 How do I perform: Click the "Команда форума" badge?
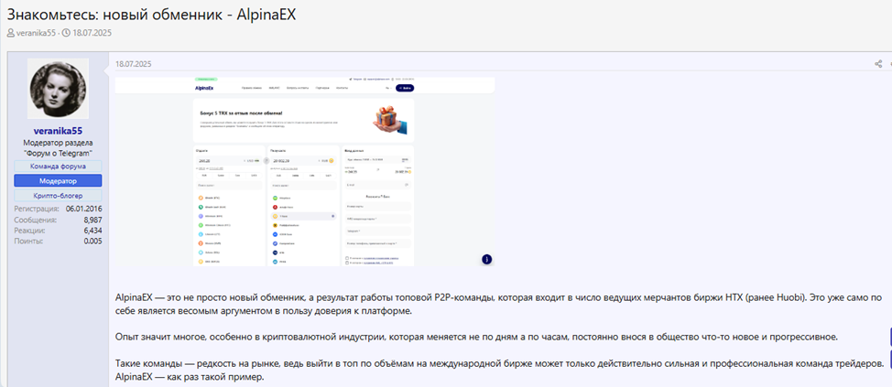pos(58,167)
